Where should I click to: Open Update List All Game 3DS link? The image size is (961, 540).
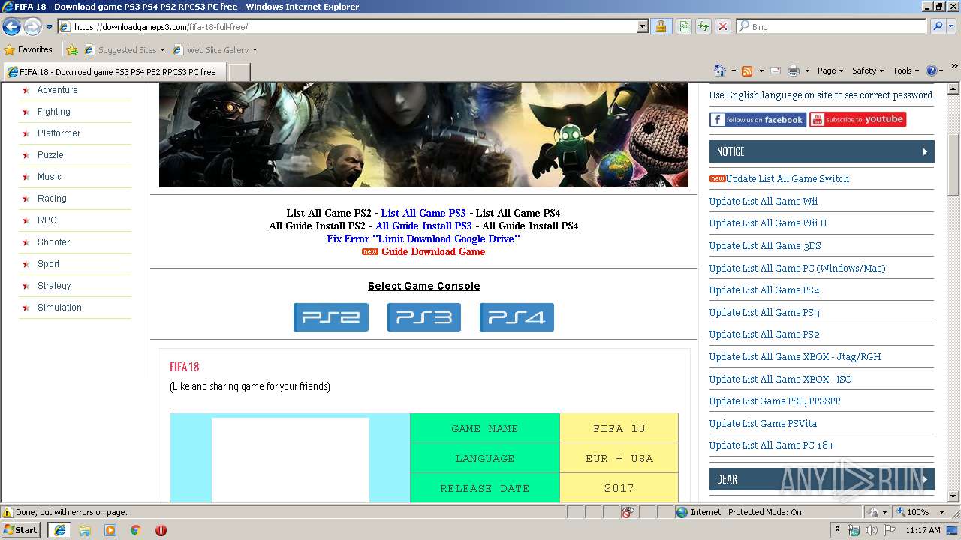tap(765, 246)
